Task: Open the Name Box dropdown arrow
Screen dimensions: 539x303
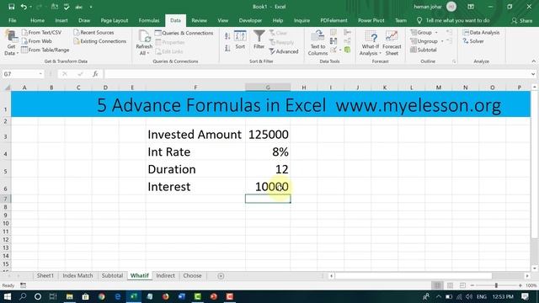Action: click(40, 74)
